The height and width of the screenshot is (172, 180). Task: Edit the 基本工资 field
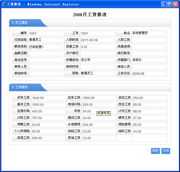48,104
